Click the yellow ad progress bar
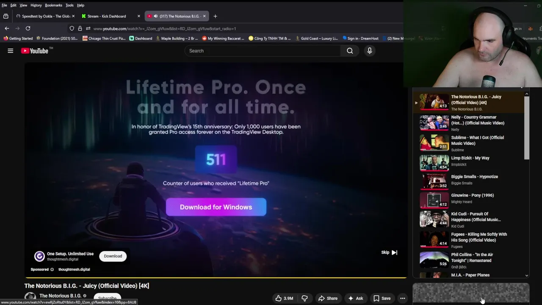 216,278
